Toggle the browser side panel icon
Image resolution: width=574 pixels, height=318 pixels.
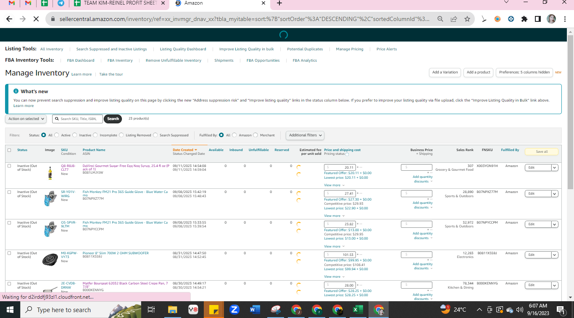537,19
